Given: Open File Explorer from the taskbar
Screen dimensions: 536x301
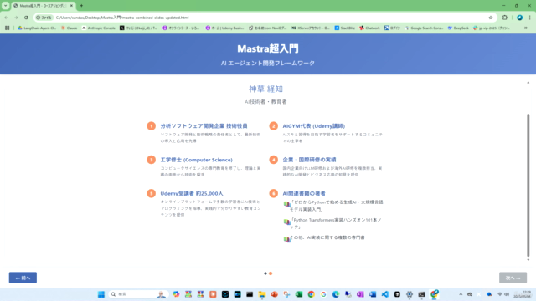Looking at the screenshot, I should coord(262,294).
